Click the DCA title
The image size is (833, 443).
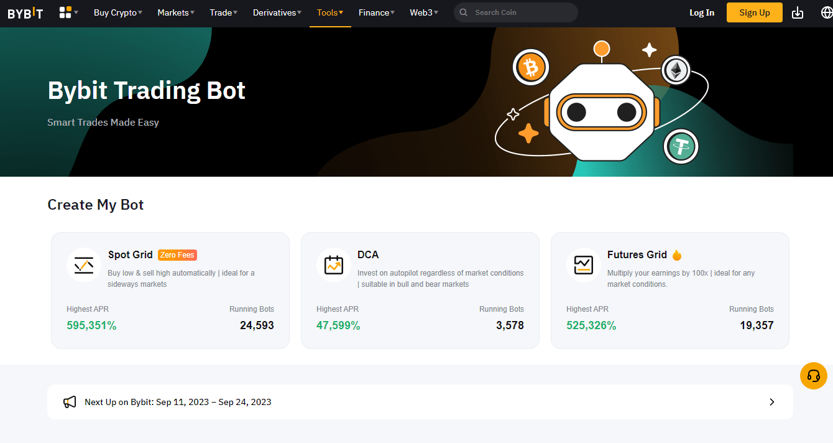368,254
